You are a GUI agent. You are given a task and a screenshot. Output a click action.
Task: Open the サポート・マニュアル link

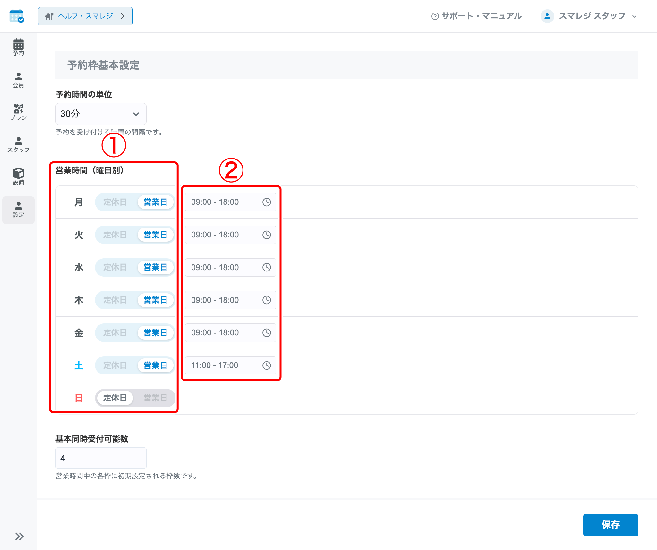coord(476,16)
